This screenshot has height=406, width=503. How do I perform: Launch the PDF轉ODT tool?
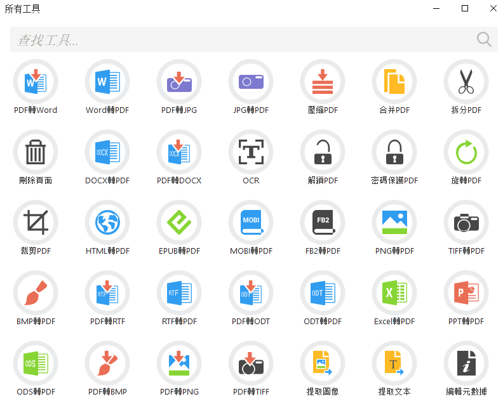[x=251, y=293]
